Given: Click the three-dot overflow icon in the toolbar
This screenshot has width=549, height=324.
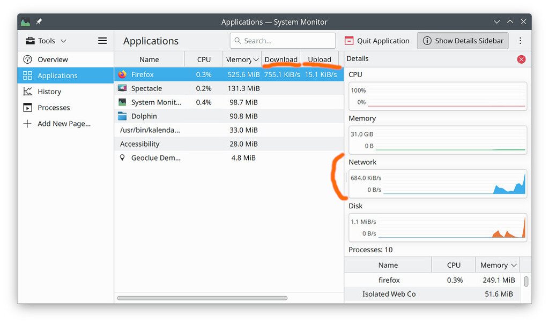Looking at the screenshot, I should [x=521, y=40].
